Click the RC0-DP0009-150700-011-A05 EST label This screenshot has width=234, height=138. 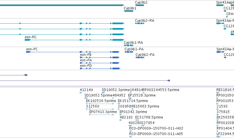(156, 134)
